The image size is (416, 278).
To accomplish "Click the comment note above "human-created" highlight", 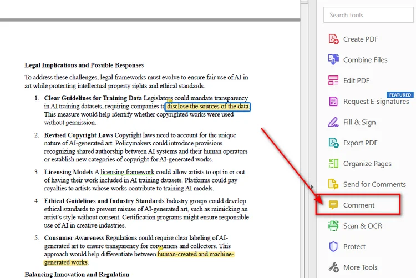I will click(x=160, y=249).
